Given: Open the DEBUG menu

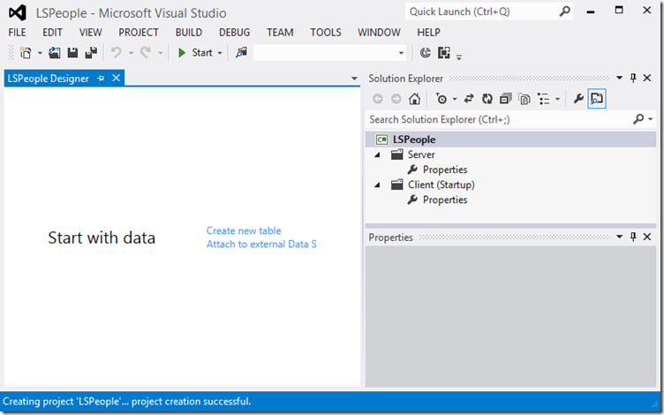Looking at the screenshot, I should (x=234, y=33).
